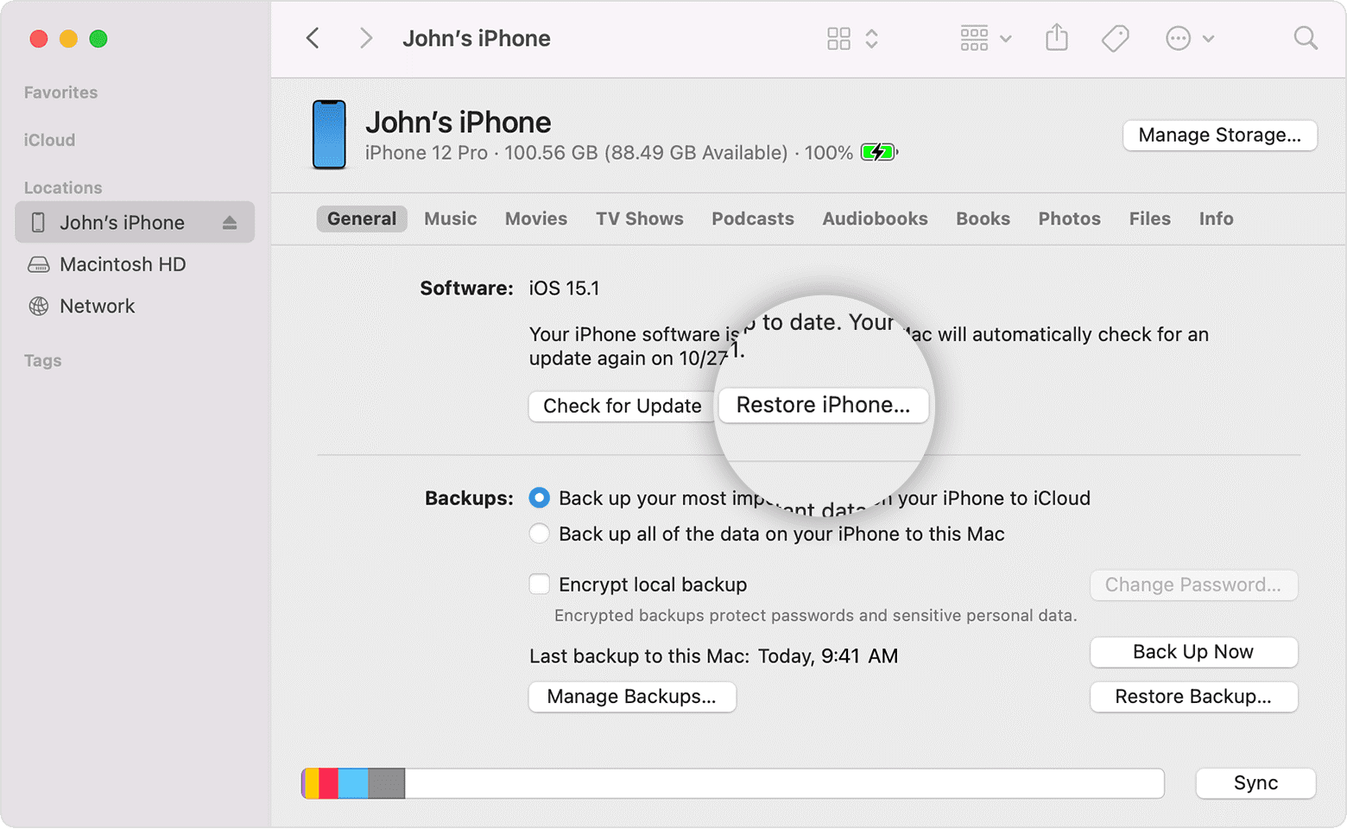The width and height of the screenshot is (1347, 829).
Task: Switch to the Info tab
Action: (x=1216, y=218)
